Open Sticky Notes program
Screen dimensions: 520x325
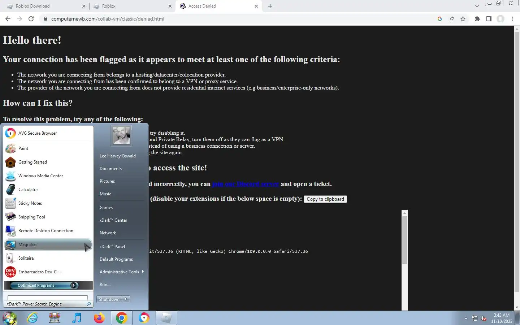click(x=48, y=203)
